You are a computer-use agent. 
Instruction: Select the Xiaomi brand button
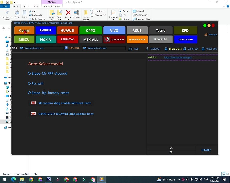click(x=24, y=30)
